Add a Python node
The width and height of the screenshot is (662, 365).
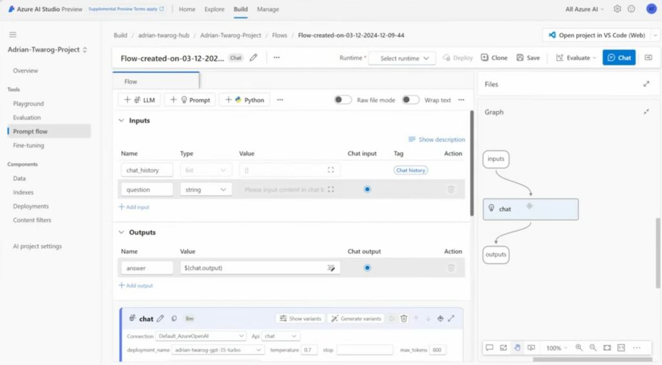pos(244,100)
